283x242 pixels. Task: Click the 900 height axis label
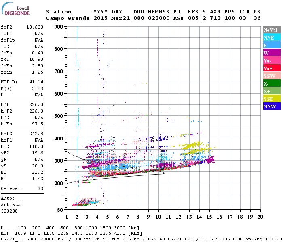59,27
